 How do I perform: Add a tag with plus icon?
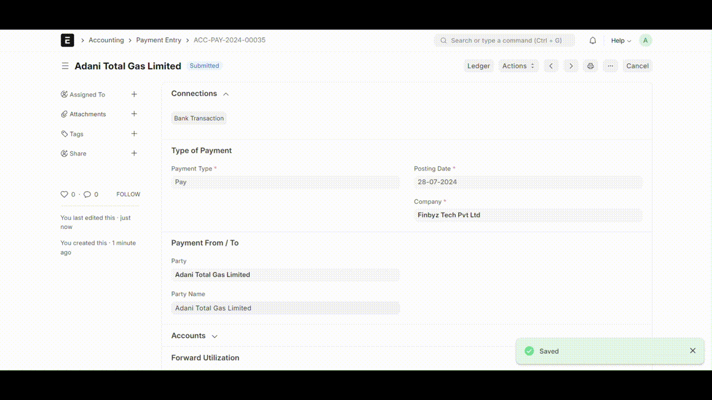click(x=134, y=134)
